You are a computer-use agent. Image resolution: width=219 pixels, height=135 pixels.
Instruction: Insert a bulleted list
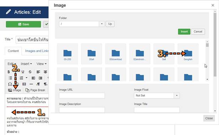coord(10,78)
